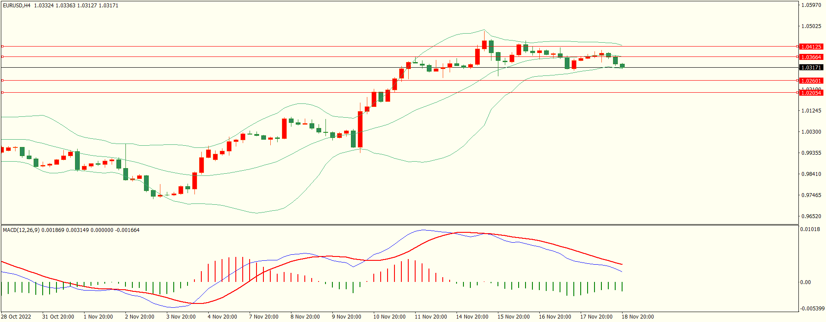Click the 9 Nov 20:00 time label
Screen dimensions: 826x322
[x=347, y=317]
